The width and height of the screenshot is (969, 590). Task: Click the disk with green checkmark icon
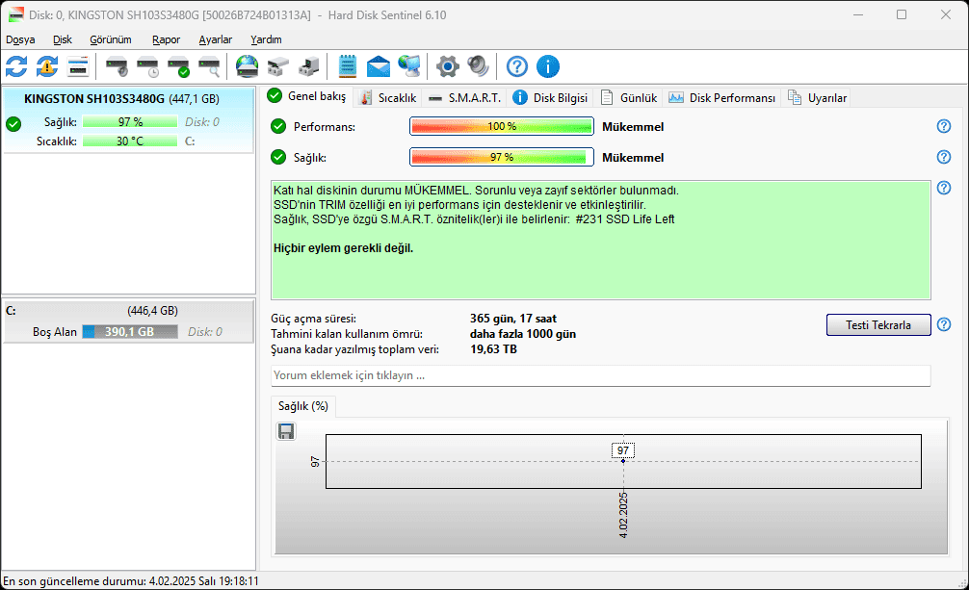(178, 66)
